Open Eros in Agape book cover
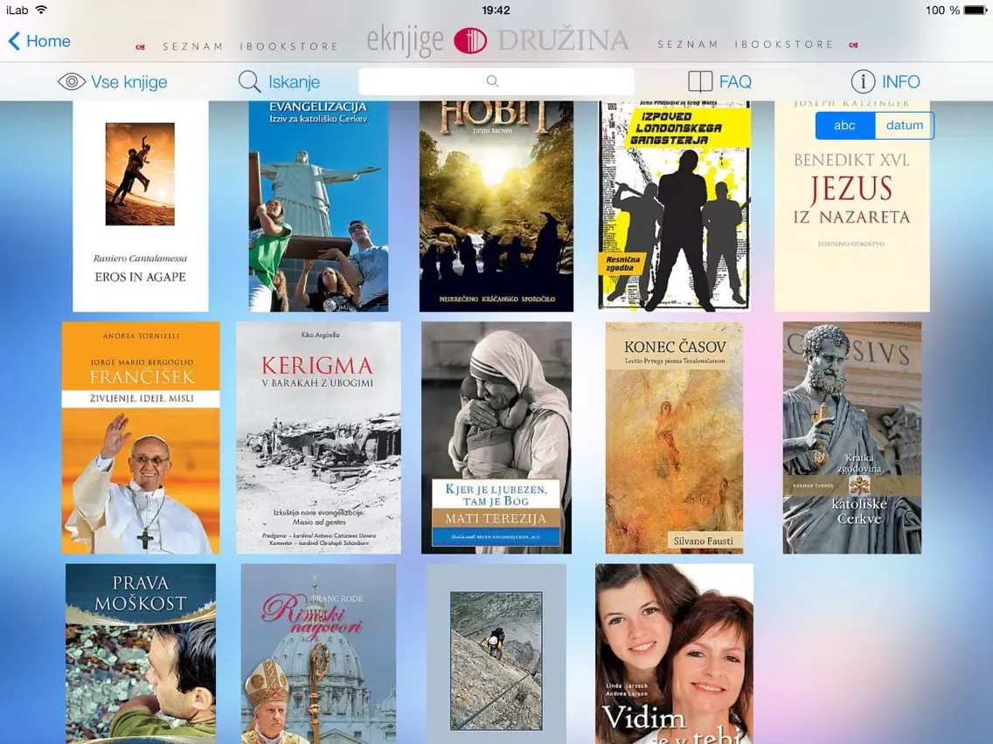This screenshot has width=993, height=744. [x=141, y=206]
